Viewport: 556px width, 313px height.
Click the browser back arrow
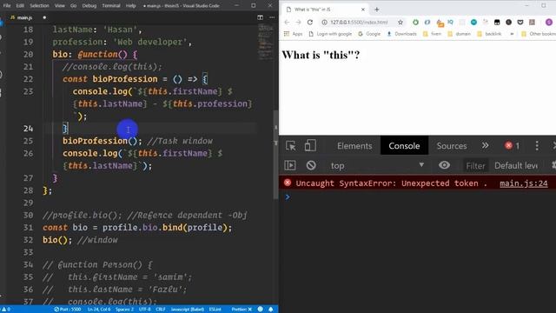click(287, 23)
